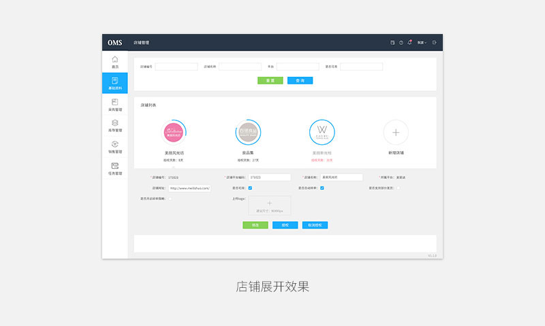
Task: Expand the user account dropdown in top bar
Action: (x=422, y=42)
